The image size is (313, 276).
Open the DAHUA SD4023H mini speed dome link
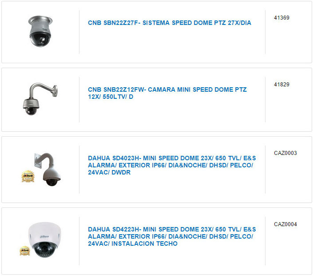172,165
